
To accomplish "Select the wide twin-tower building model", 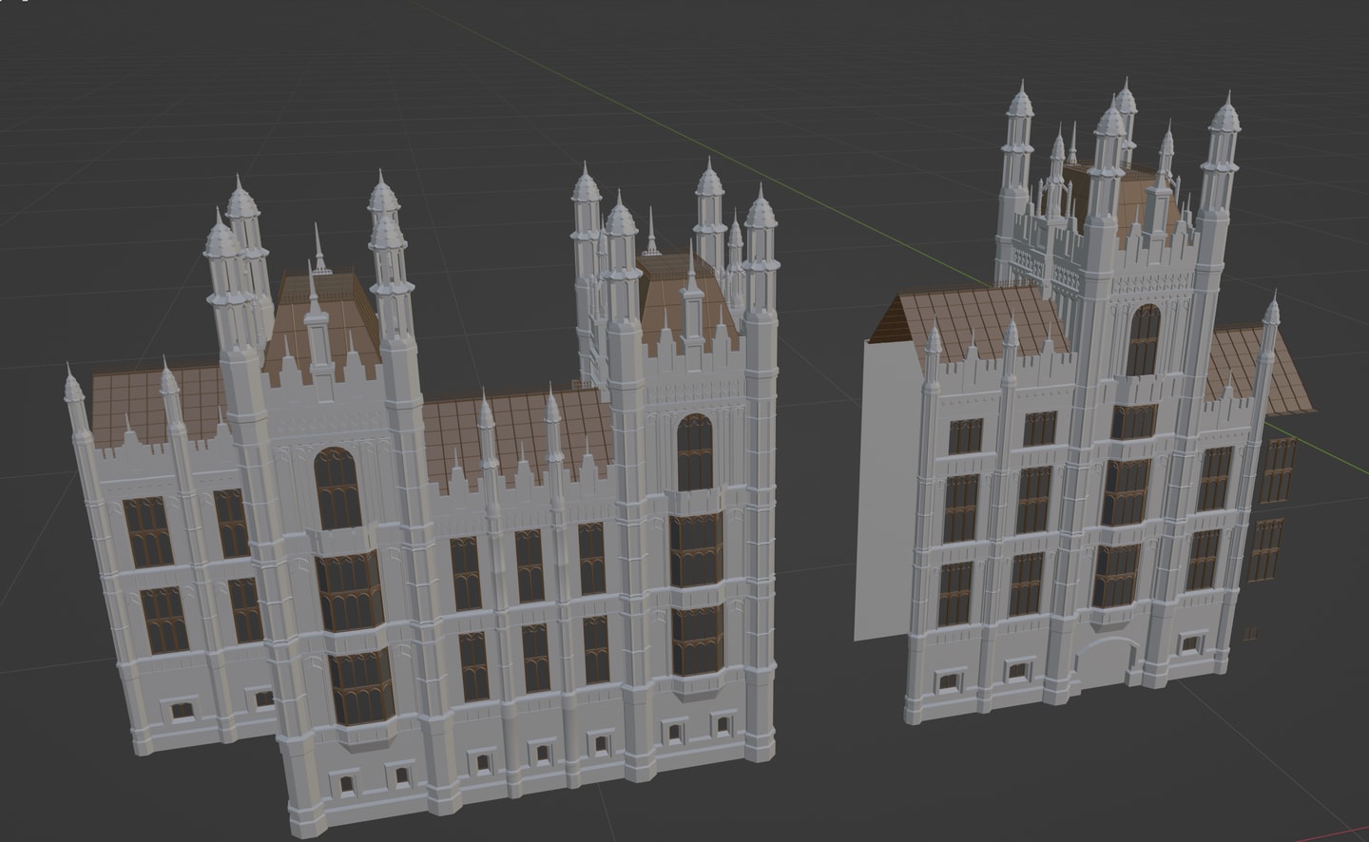I will pyautogui.click(x=423, y=497).
